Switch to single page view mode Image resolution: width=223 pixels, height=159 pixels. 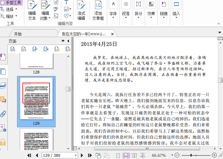(118, 156)
